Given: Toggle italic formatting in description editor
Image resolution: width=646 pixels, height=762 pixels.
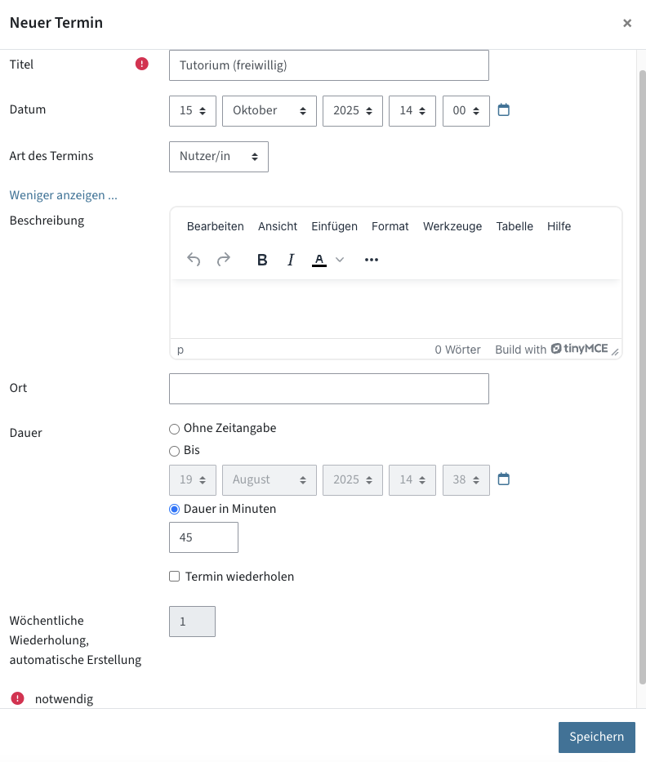Looking at the screenshot, I should 291,260.
